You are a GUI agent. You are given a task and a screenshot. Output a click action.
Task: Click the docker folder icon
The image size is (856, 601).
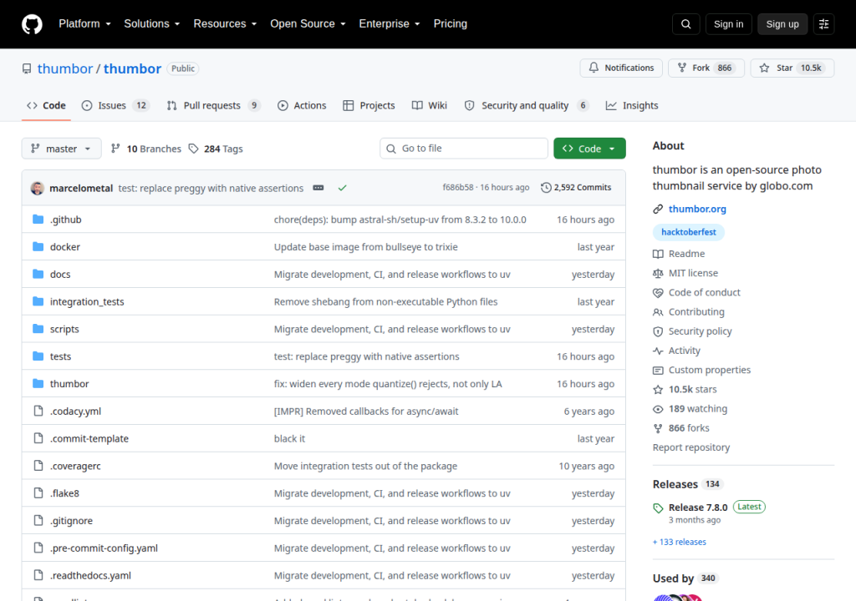coord(38,246)
